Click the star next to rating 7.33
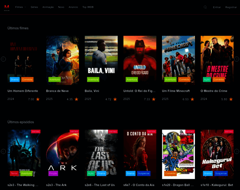The width and height of the screenshot is (240, 190). (x=154, y=99)
